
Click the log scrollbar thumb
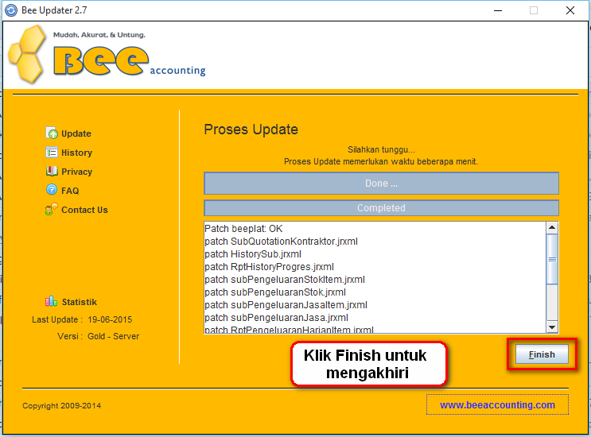click(552, 259)
